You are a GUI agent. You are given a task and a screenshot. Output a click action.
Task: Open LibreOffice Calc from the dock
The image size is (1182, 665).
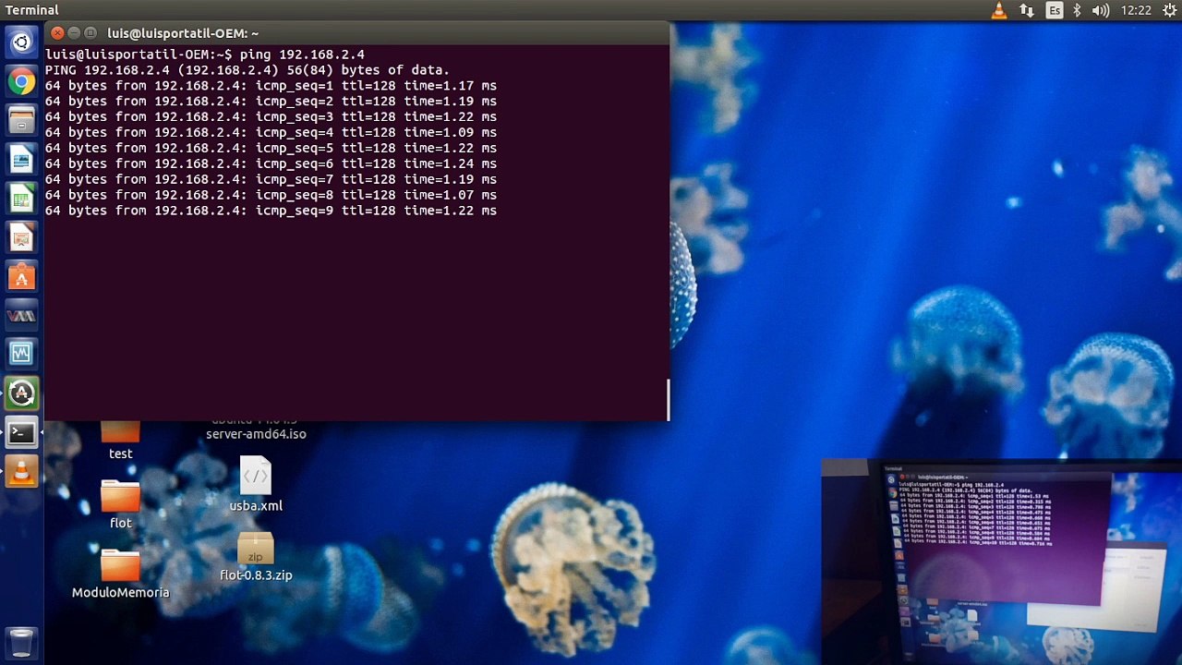coord(21,199)
